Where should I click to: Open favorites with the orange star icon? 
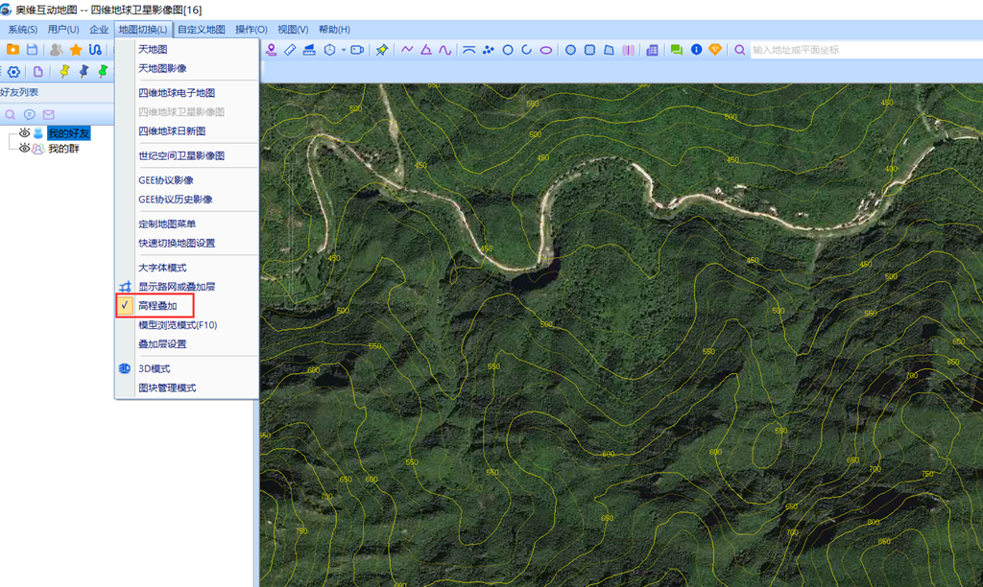point(76,50)
